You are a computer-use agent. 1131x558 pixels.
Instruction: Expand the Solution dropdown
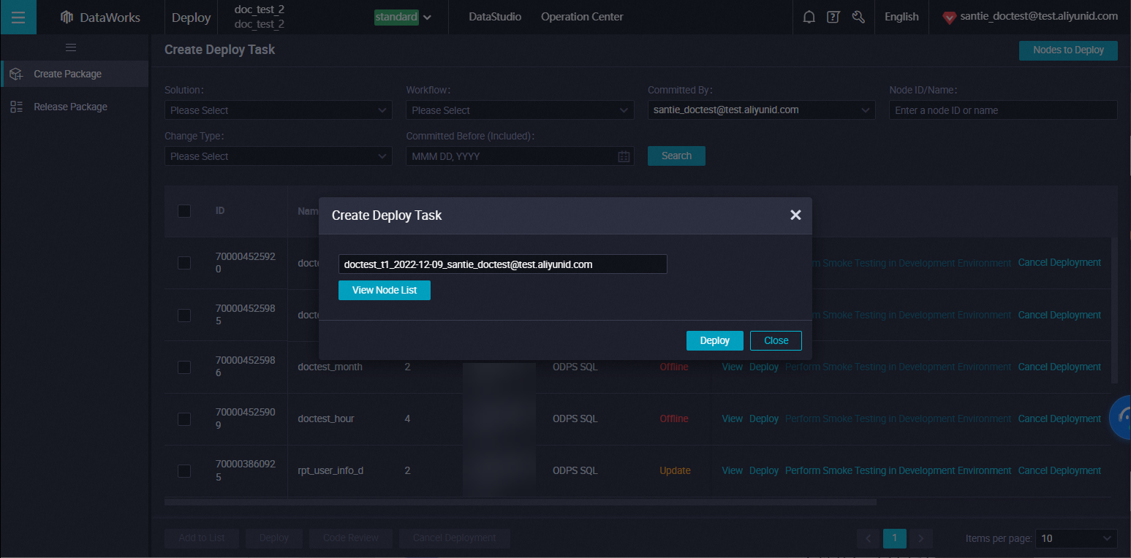(278, 110)
